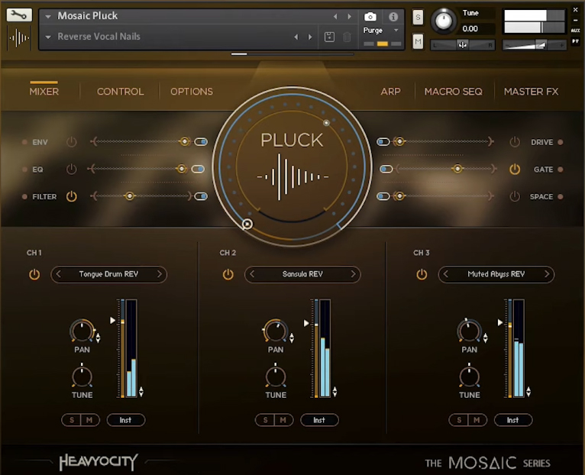
Task: Open the instrument info icon
Action: click(x=393, y=17)
